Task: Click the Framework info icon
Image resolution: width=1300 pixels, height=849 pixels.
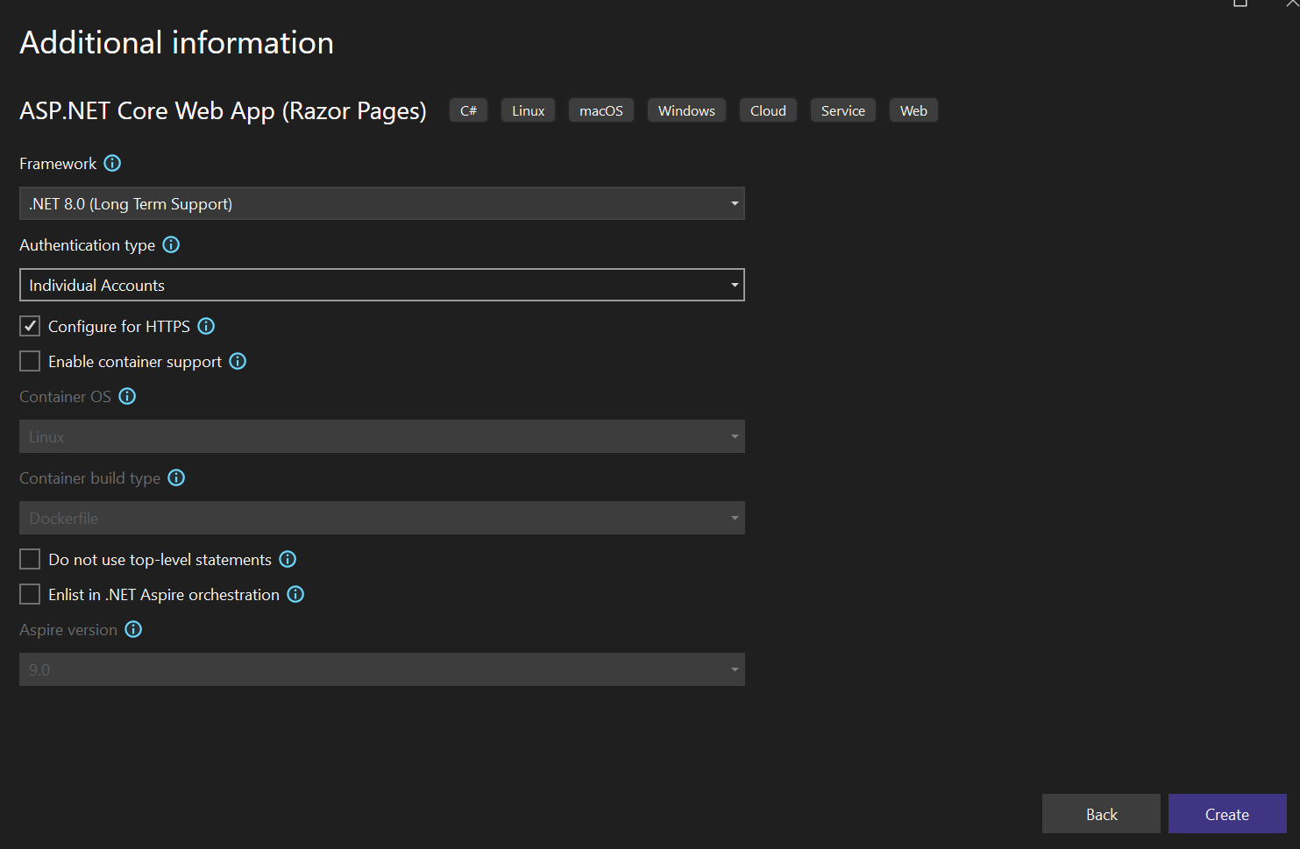Action: (x=112, y=163)
